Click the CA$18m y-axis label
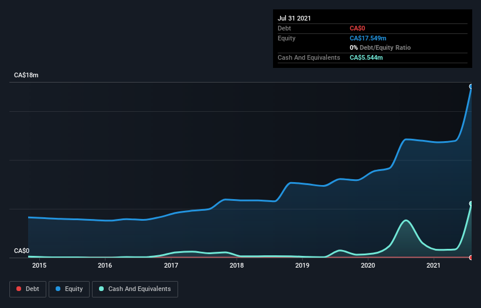Viewport: 481px width, 308px height. tap(26, 75)
